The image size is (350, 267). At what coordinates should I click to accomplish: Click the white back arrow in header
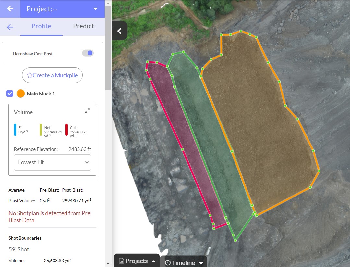(10, 9)
